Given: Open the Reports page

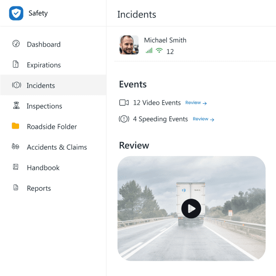Looking at the screenshot, I should pos(53,188).
